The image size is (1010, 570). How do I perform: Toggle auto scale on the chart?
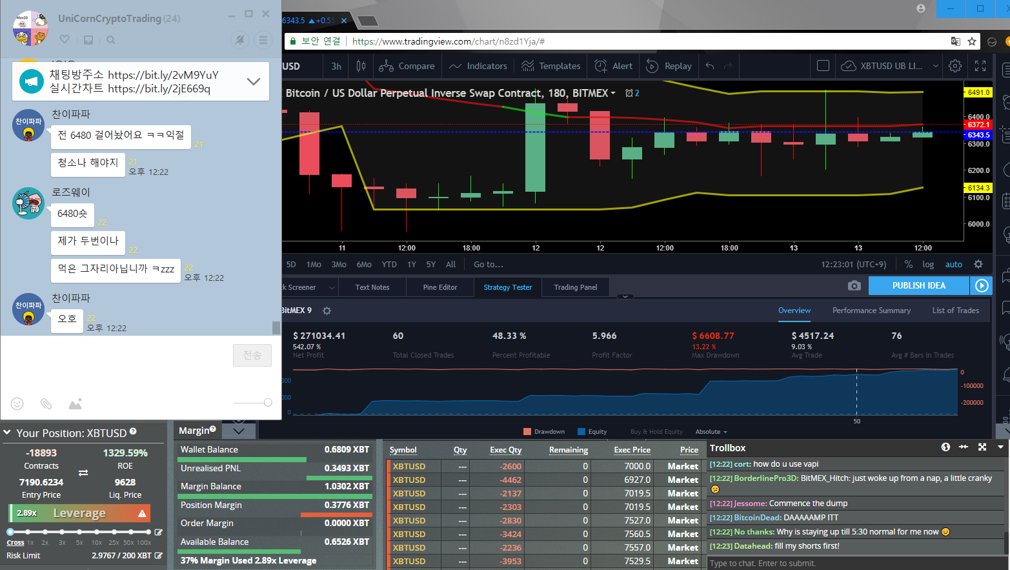954,264
